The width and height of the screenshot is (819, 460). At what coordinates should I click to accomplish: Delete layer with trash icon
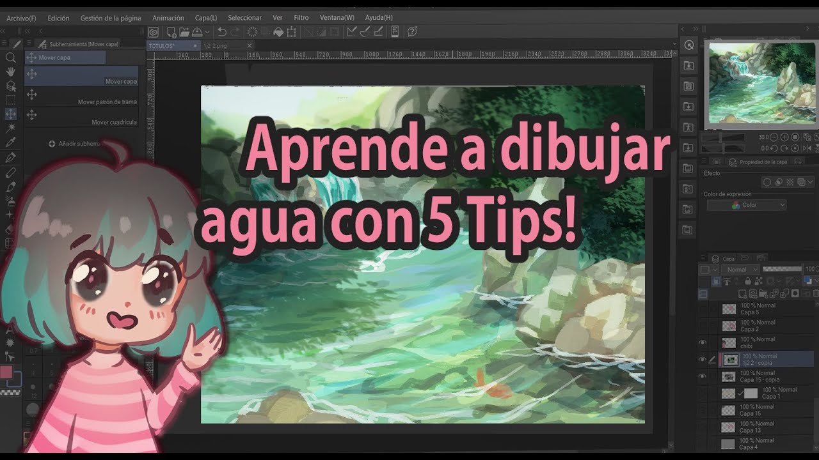click(816, 294)
